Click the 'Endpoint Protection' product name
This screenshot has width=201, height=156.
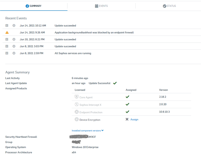pyautogui.click(x=91, y=112)
